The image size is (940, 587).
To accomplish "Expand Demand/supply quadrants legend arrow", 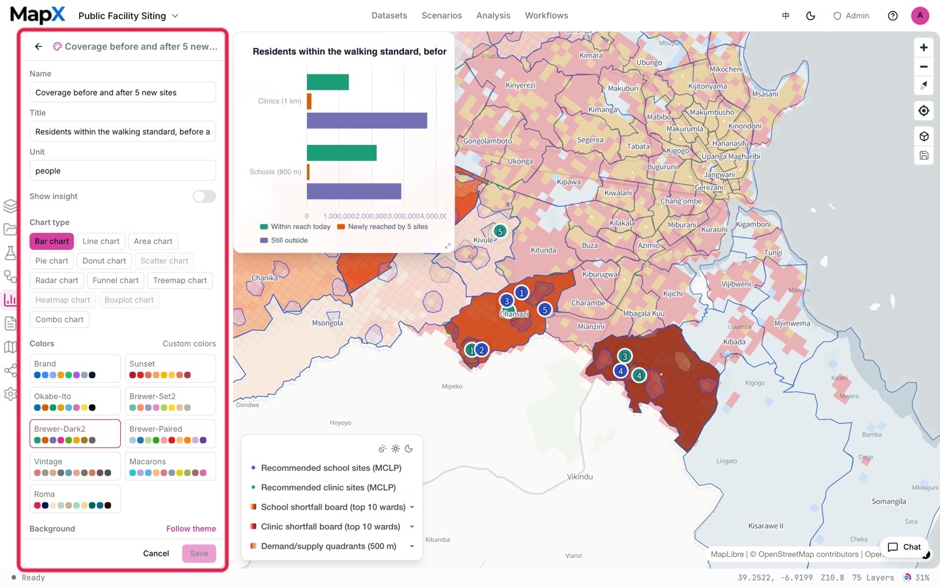I will coord(412,547).
